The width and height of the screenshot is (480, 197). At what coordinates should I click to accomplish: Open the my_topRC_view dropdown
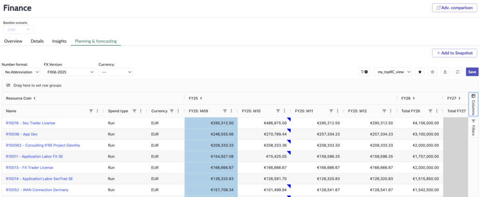(x=393, y=72)
